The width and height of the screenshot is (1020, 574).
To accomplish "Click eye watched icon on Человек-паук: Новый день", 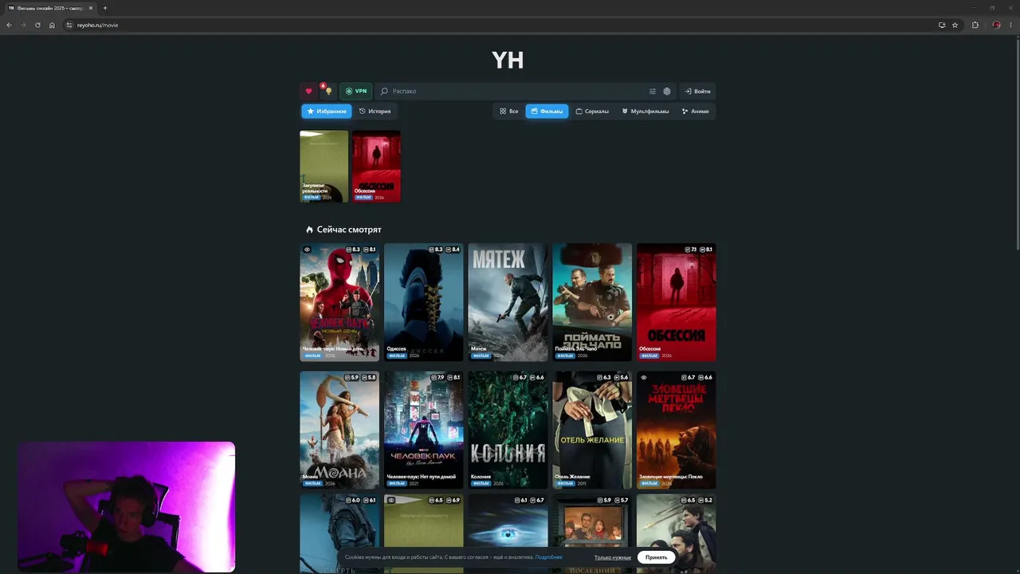I will click(x=307, y=250).
